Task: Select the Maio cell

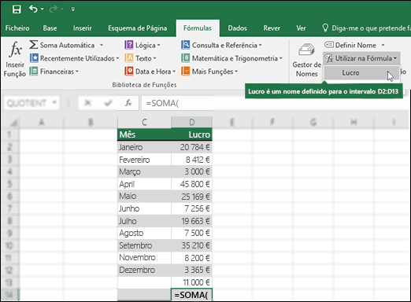Action: [144, 197]
